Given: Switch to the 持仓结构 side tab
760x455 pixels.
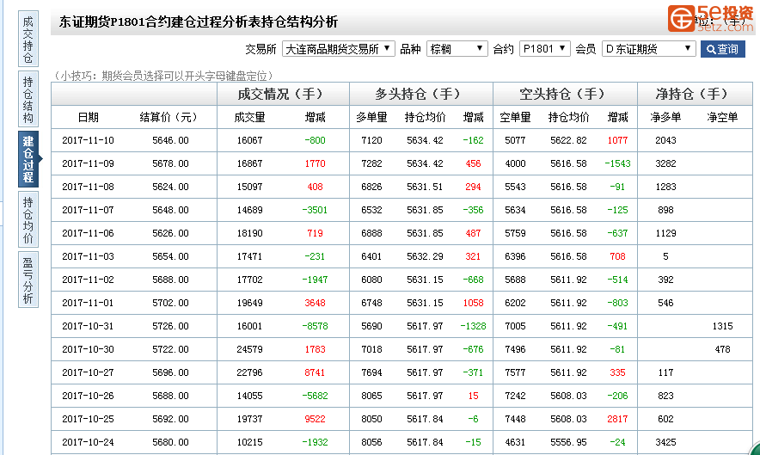Looking at the screenshot, I should tap(28, 100).
